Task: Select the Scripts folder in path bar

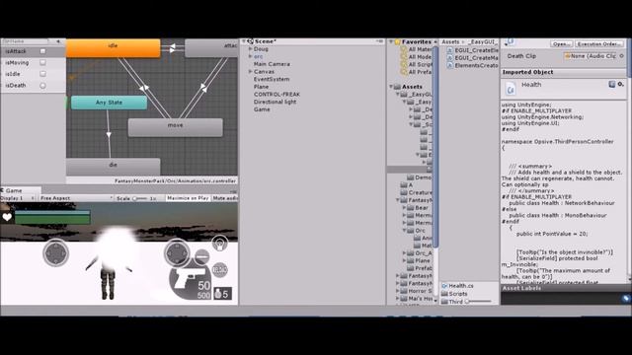Action: [x=454, y=294]
